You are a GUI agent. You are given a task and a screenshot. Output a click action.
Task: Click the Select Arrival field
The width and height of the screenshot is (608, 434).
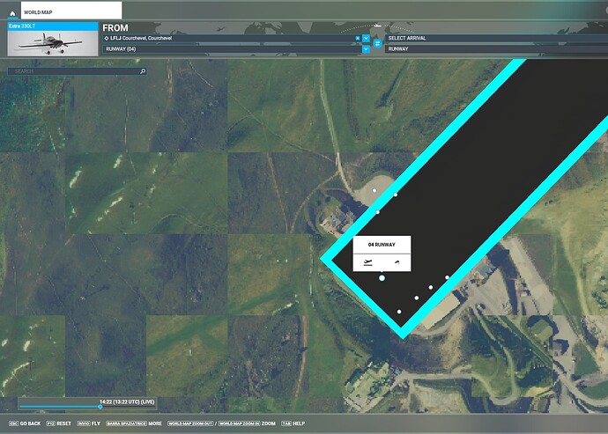[493, 39]
